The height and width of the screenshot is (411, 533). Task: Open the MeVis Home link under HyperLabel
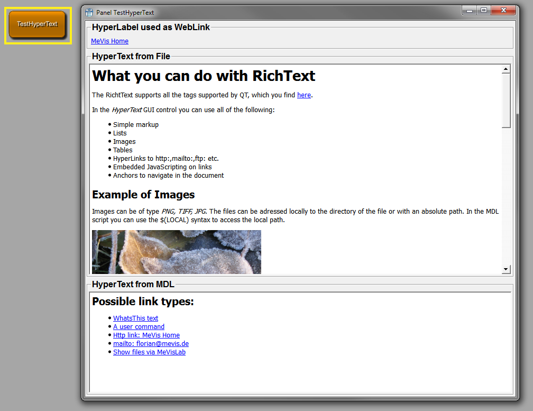click(109, 41)
